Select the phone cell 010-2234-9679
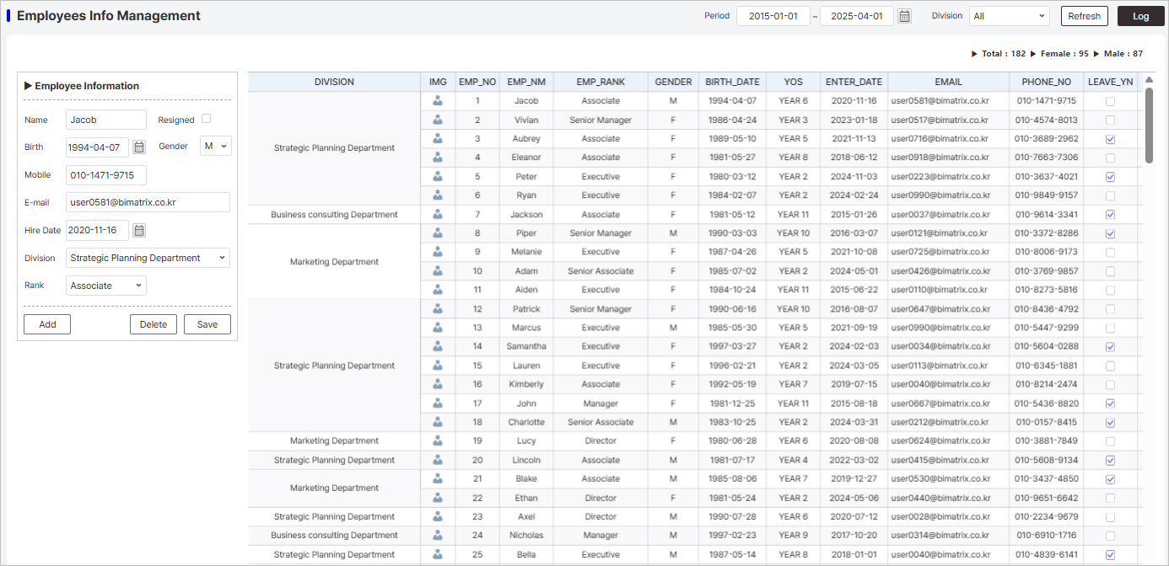The height and width of the screenshot is (566, 1169). point(1046,516)
